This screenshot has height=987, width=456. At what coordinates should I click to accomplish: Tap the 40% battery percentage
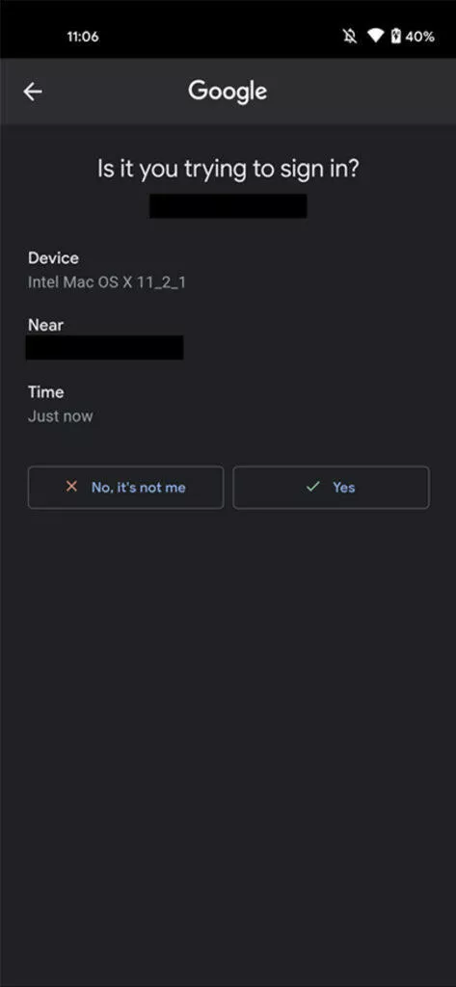(x=419, y=37)
